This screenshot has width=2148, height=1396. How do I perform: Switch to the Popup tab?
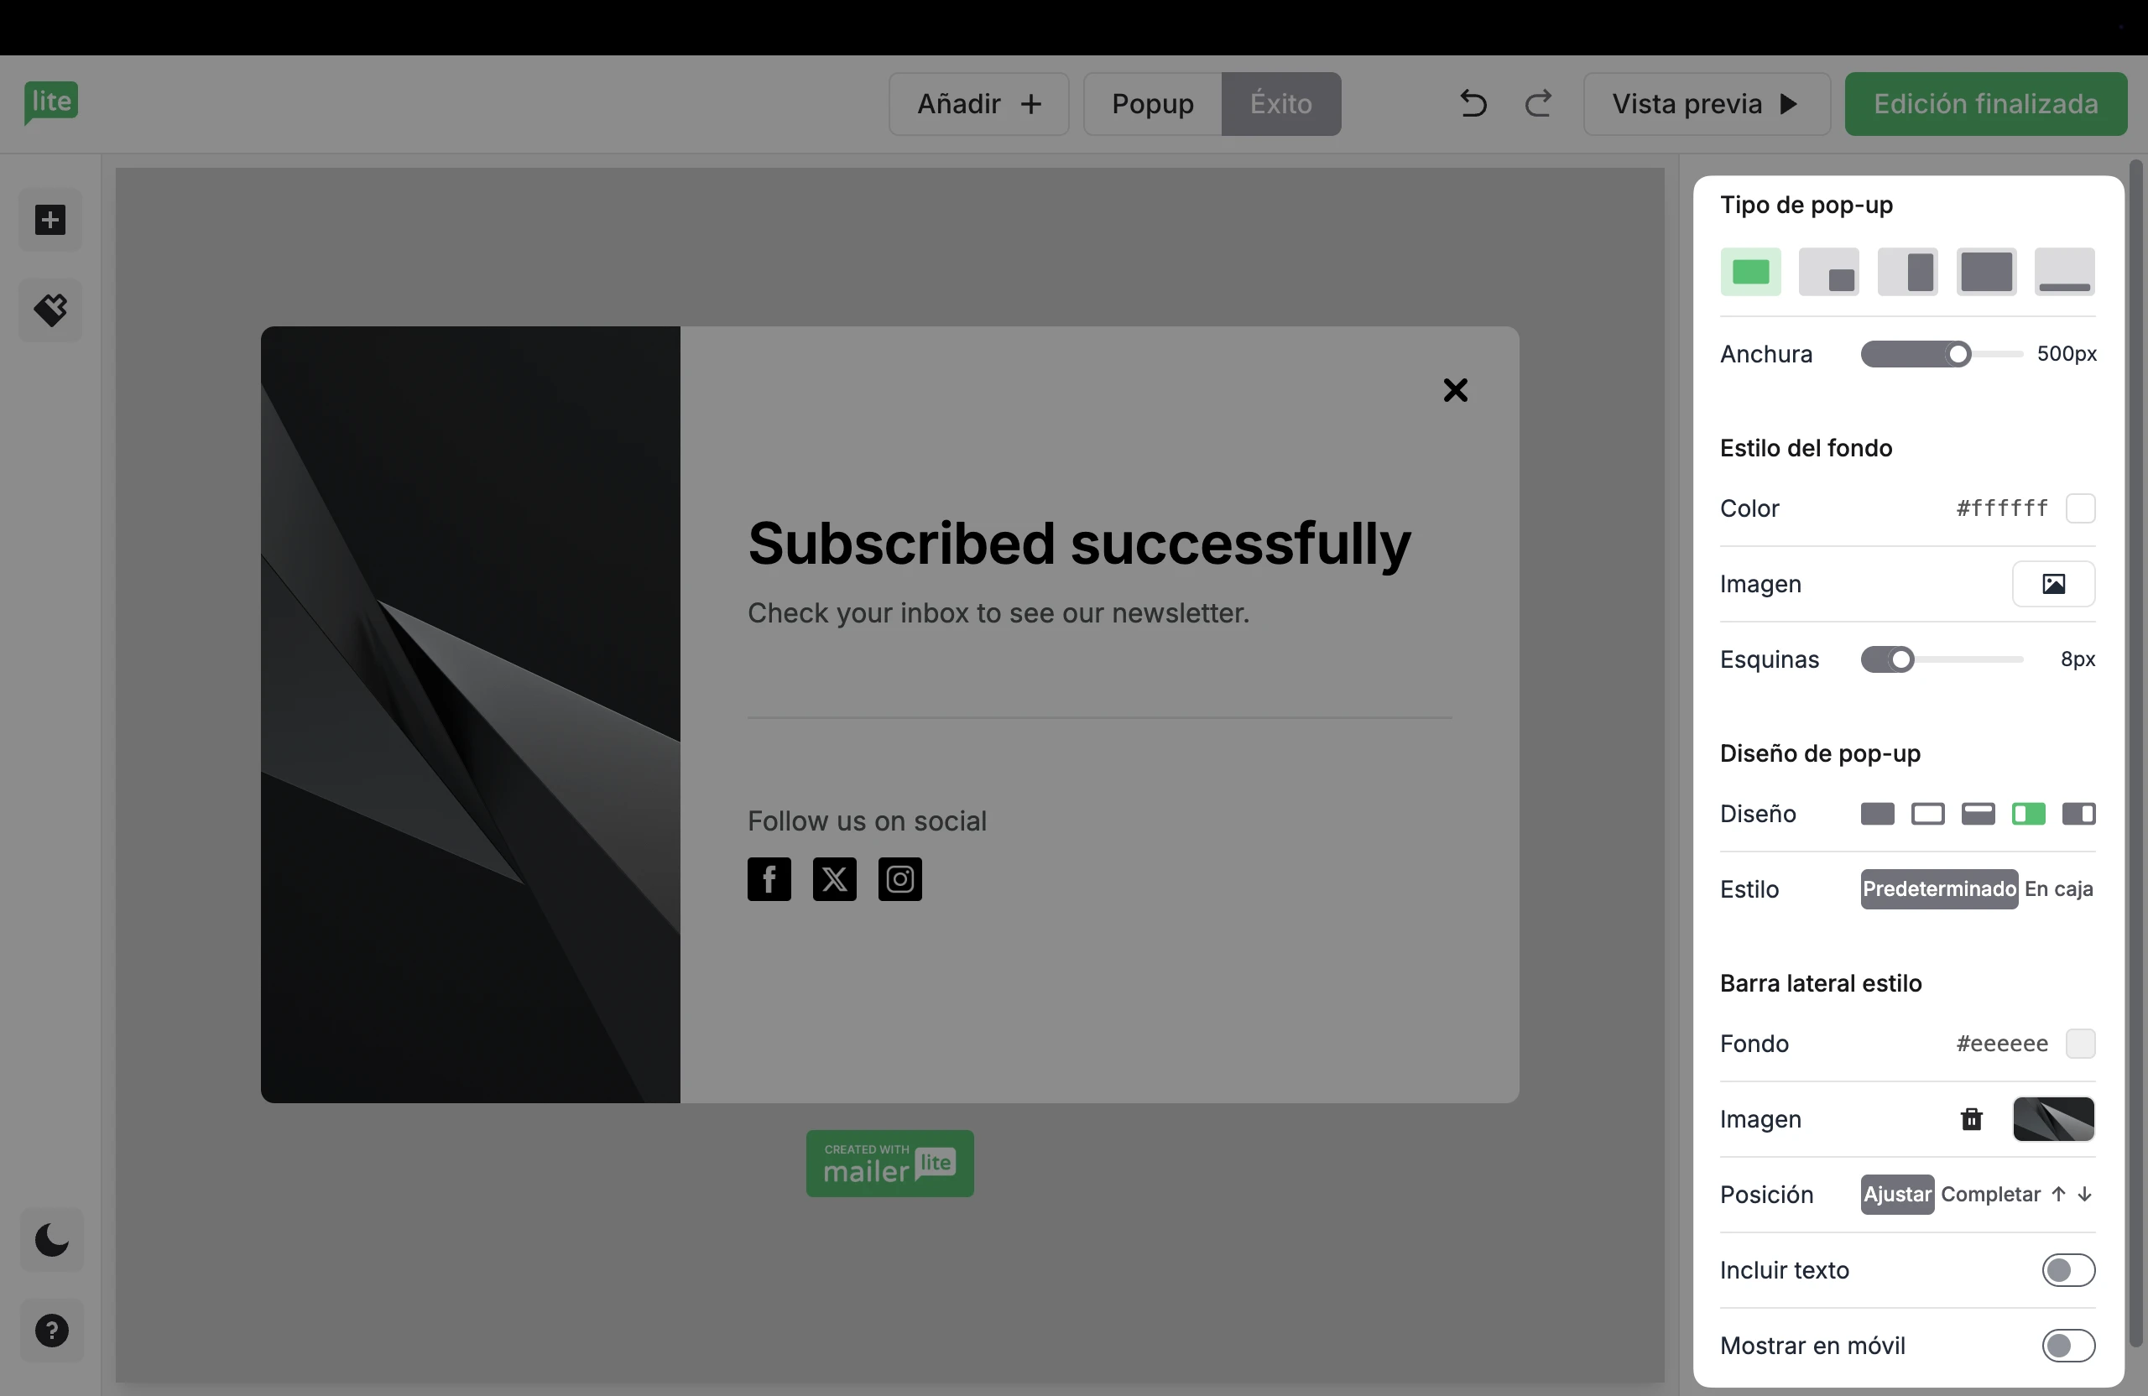1153,104
